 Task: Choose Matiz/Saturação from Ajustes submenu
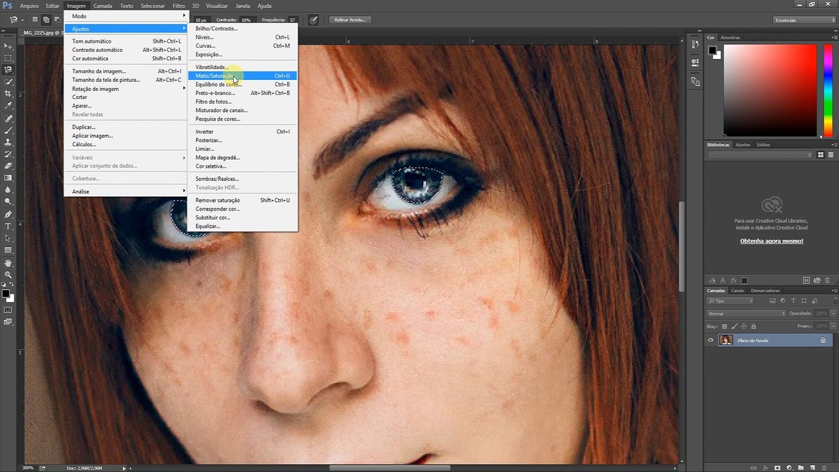coord(242,76)
